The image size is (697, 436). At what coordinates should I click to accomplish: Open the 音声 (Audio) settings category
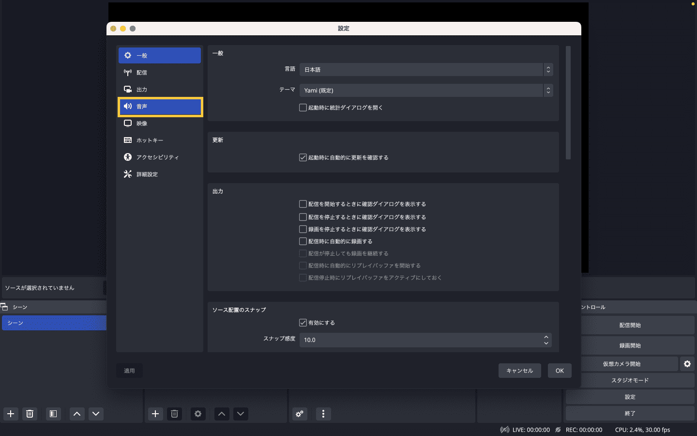point(160,107)
